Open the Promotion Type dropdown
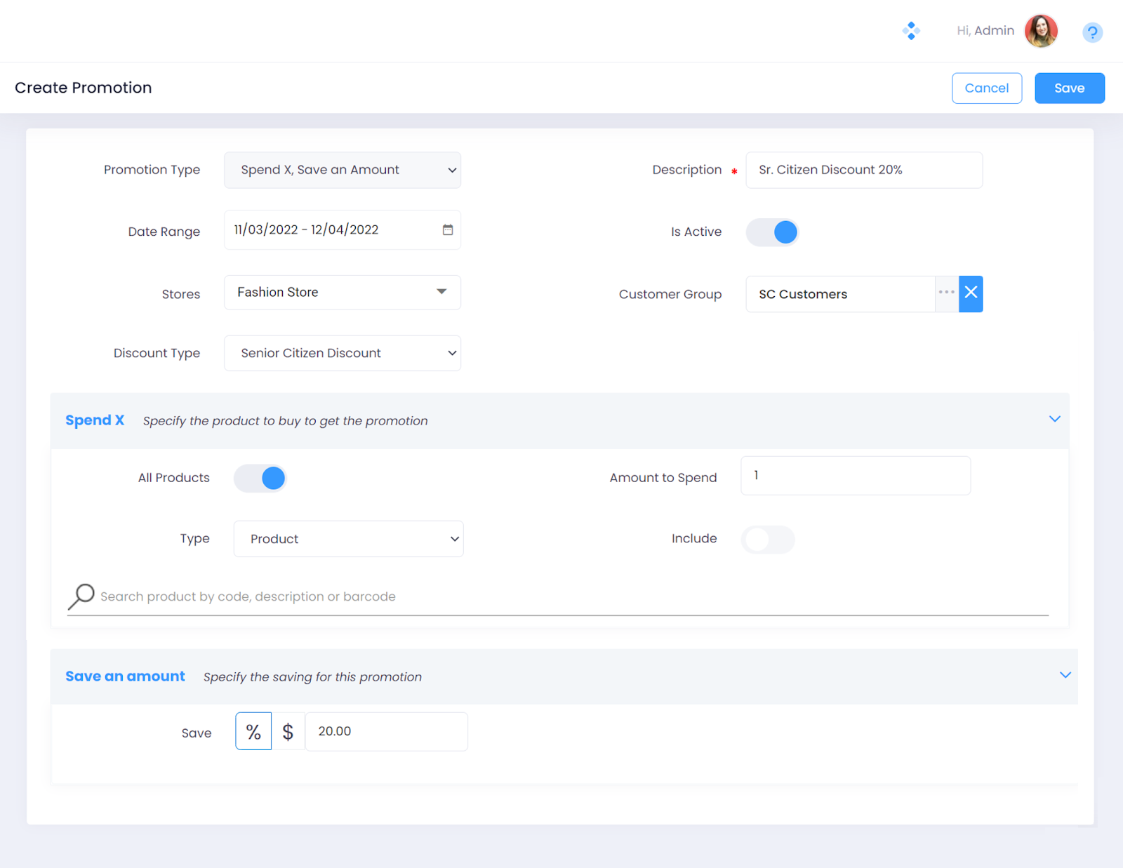The width and height of the screenshot is (1123, 868). tap(343, 171)
